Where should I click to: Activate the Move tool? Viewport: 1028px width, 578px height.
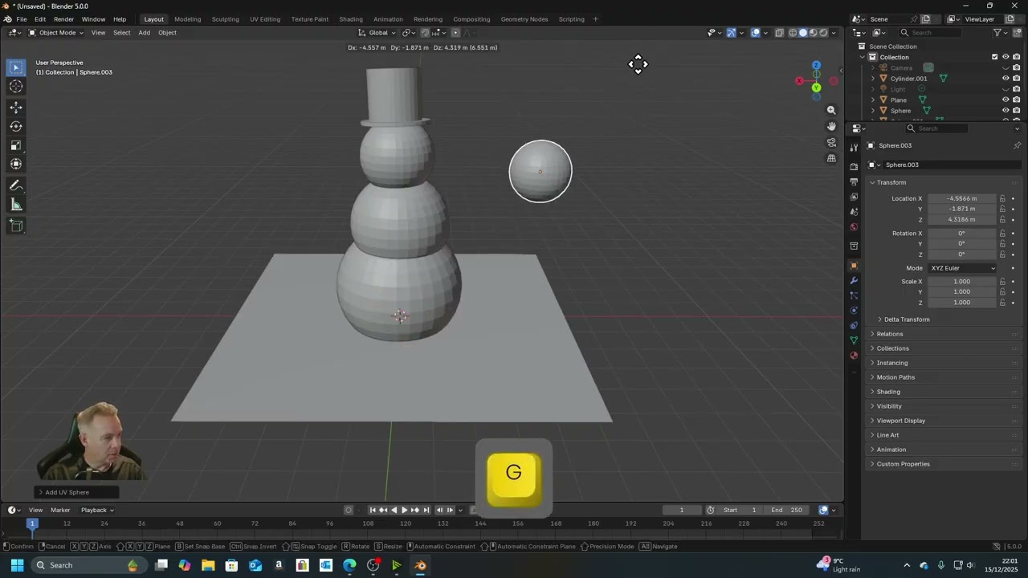[x=16, y=108]
